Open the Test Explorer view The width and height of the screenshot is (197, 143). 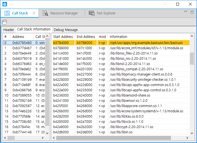[x=106, y=13]
